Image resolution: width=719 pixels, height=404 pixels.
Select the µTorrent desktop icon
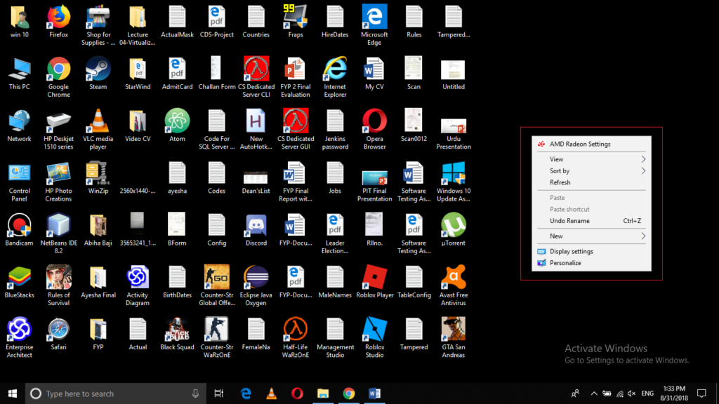tap(454, 230)
